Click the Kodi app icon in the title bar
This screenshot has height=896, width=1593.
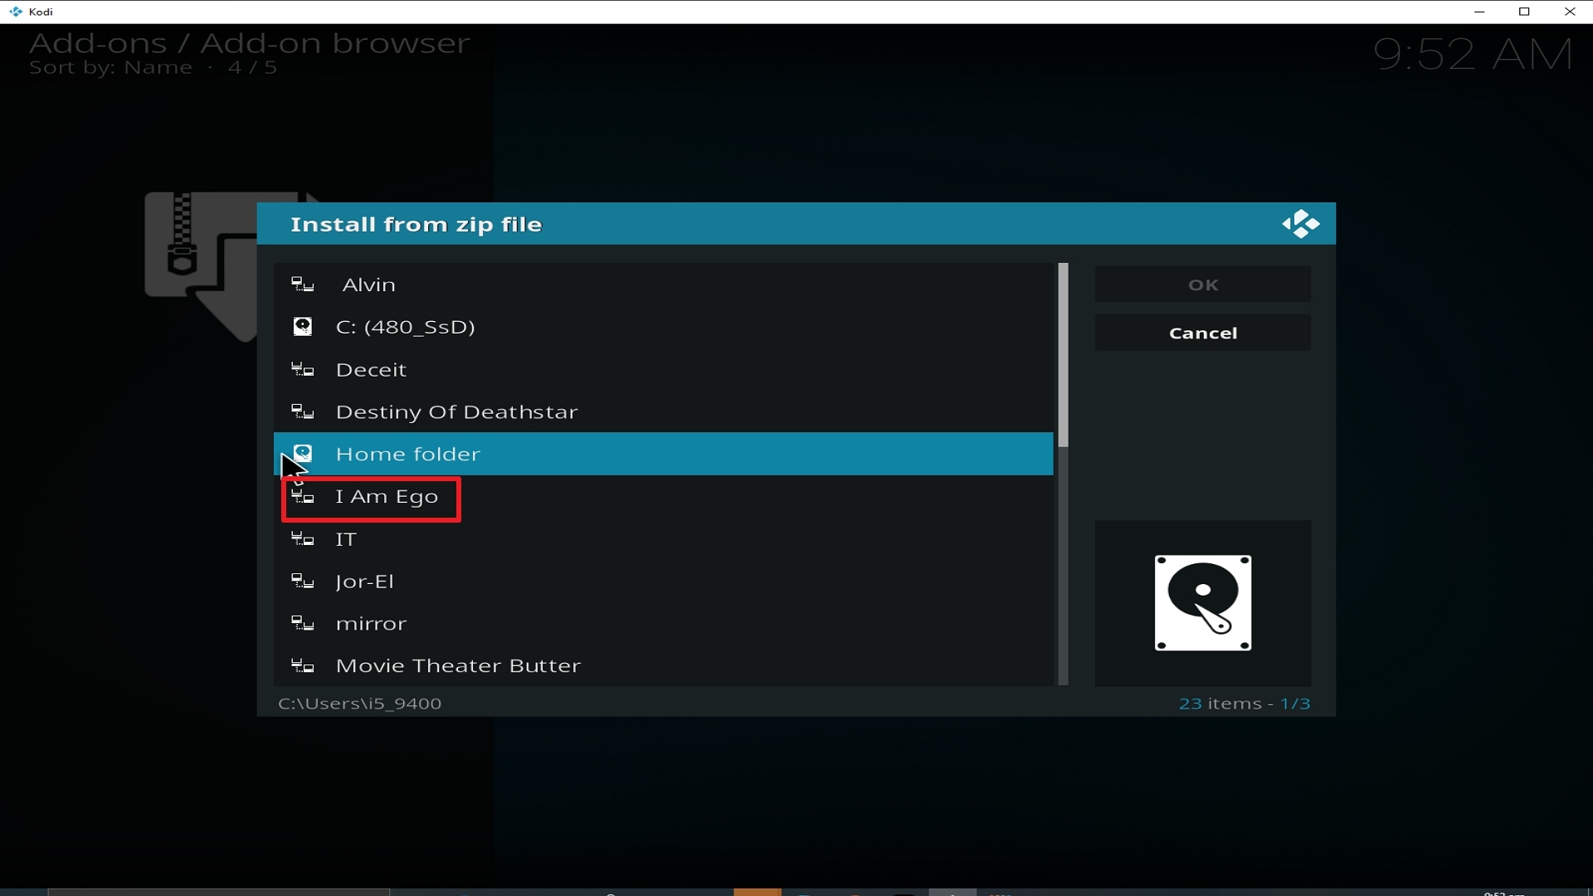pyautogui.click(x=15, y=12)
